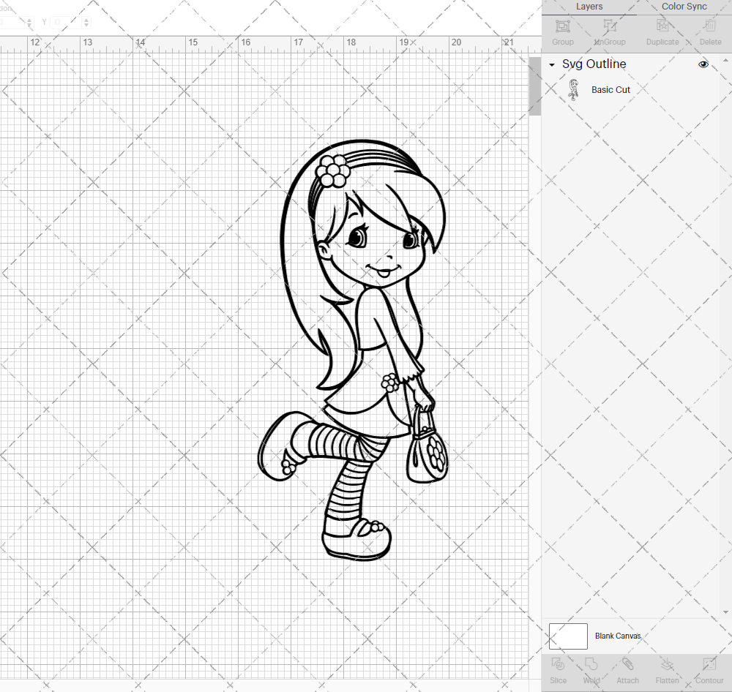
Task: Select the Slice tool
Action: [x=558, y=670]
